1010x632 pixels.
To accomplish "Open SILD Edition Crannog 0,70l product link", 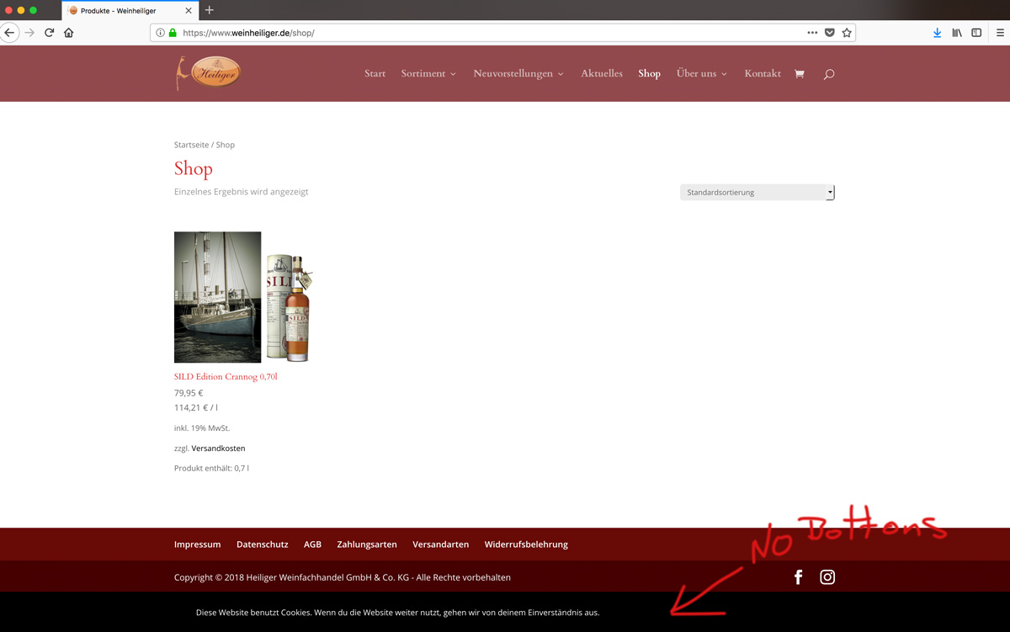I will click(226, 377).
